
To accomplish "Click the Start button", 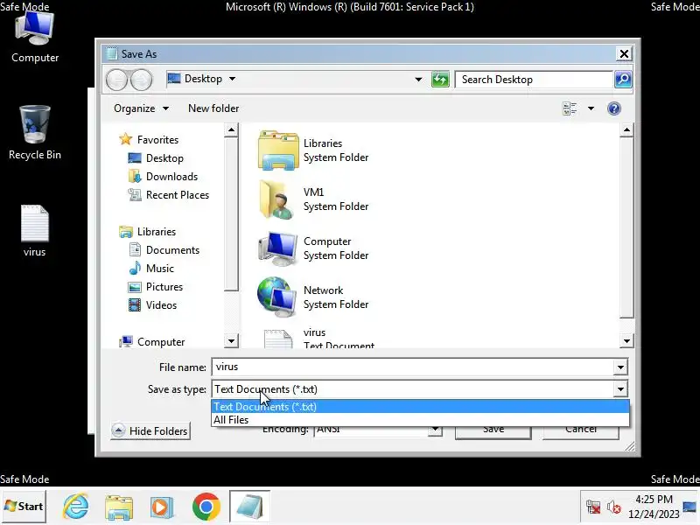I will coord(24,507).
